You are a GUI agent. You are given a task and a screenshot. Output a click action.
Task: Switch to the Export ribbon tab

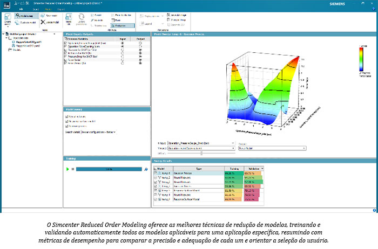(x=61, y=9)
